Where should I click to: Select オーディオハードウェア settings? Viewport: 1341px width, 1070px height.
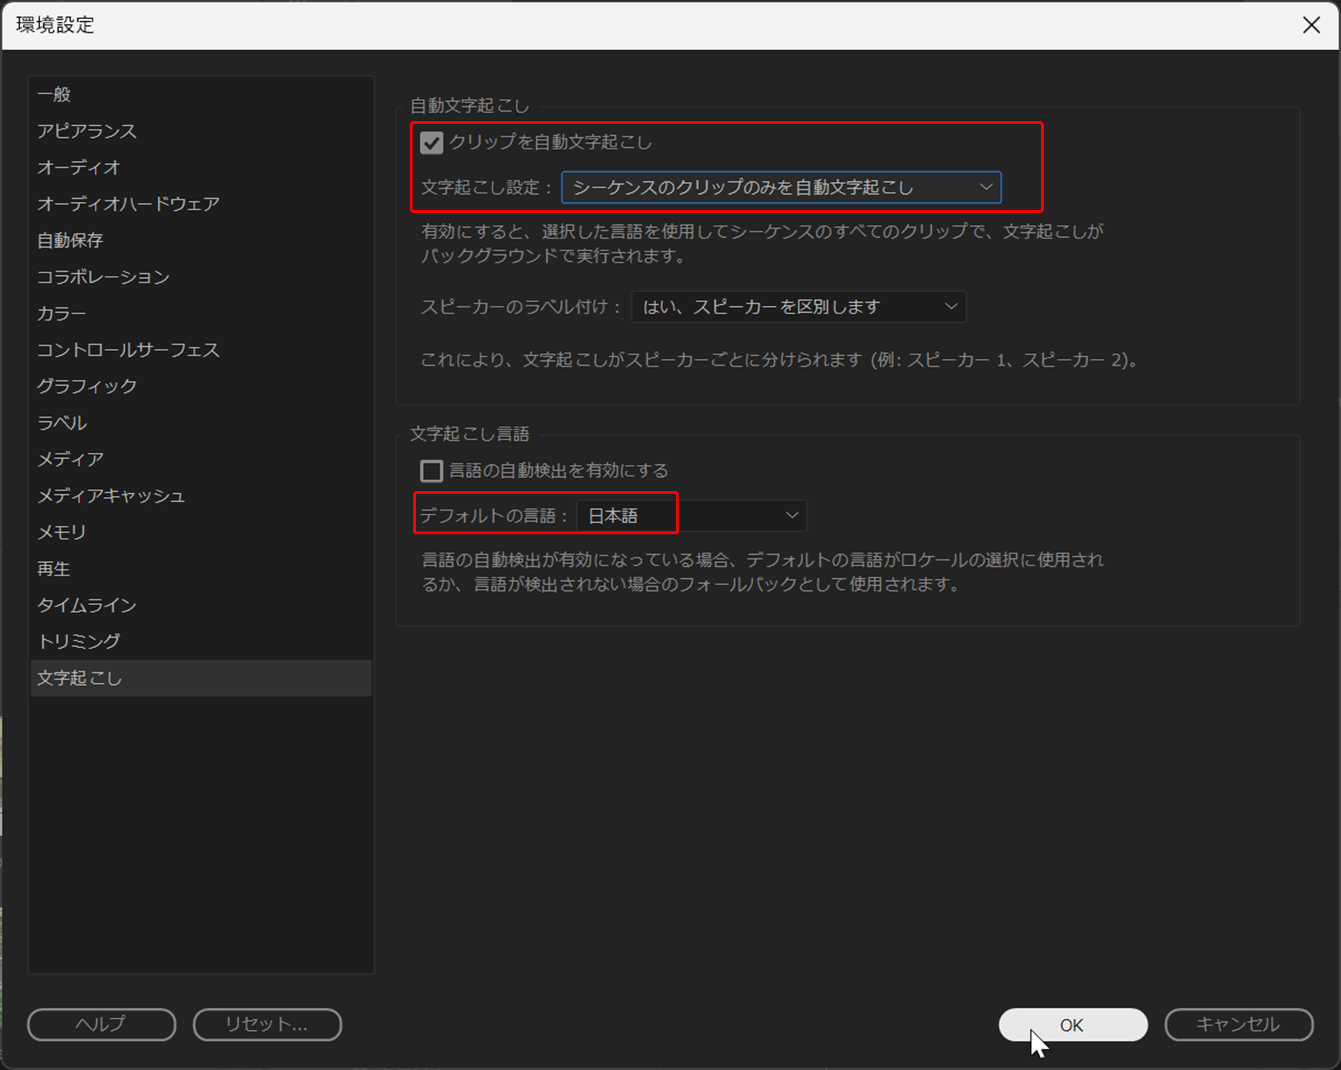(128, 204)
